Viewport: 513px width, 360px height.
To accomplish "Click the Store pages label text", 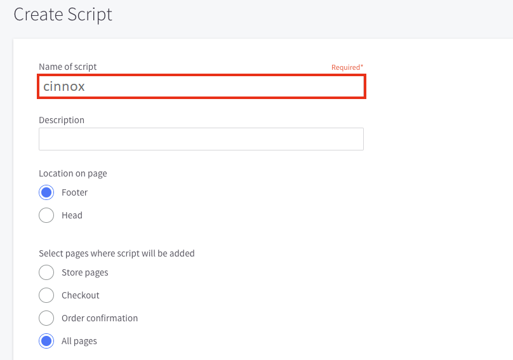I will (x=85, y=272).
